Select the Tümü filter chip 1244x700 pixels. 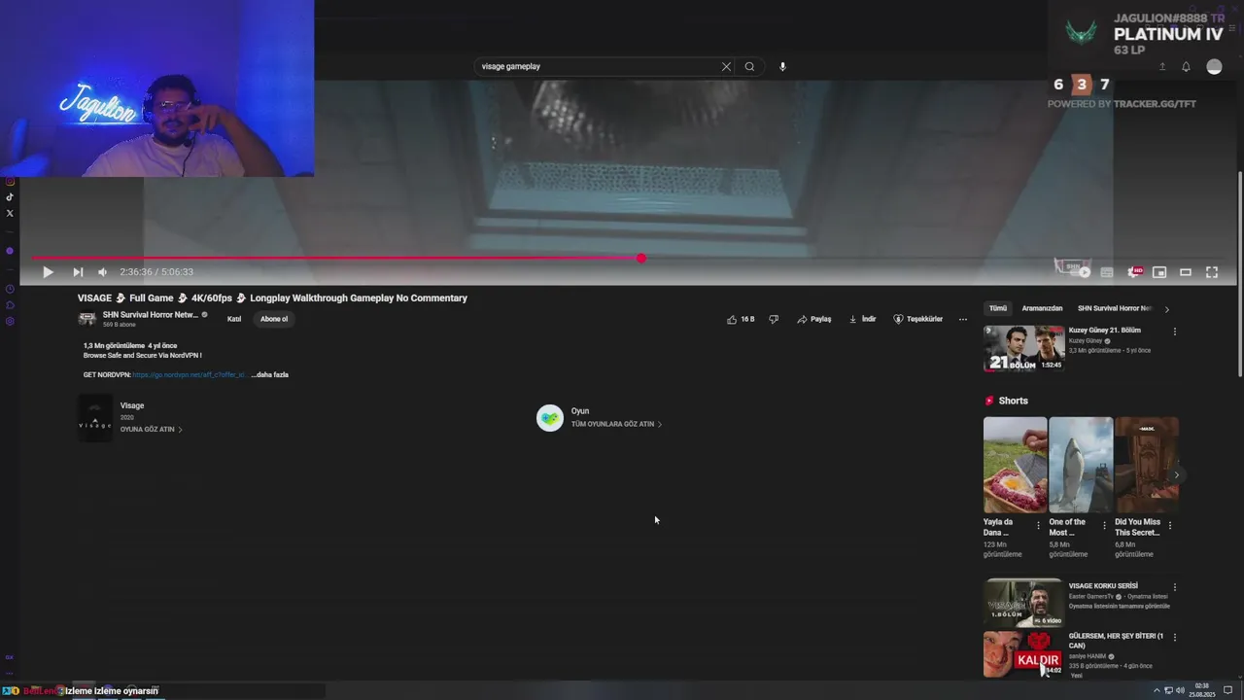coord(998,308)
